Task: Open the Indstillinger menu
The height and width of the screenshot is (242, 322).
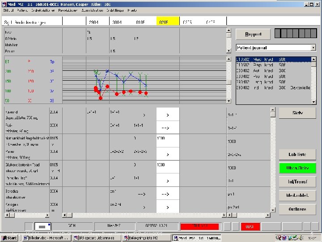Action: (x=115, y=10)
